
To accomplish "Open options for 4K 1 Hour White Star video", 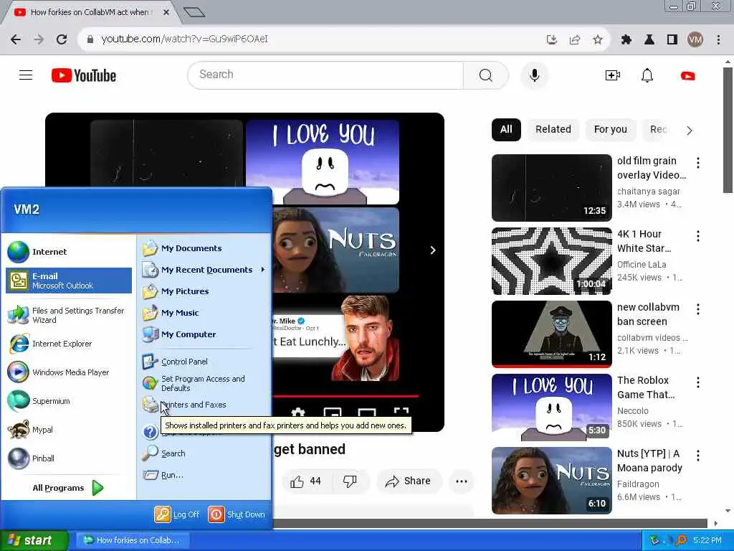I will 698,236.
